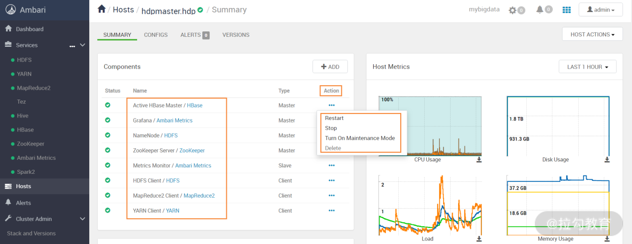This screenshot has height=244, width=632.
Task: Download the CPU Usage chart data
Action: pos(479,160)
